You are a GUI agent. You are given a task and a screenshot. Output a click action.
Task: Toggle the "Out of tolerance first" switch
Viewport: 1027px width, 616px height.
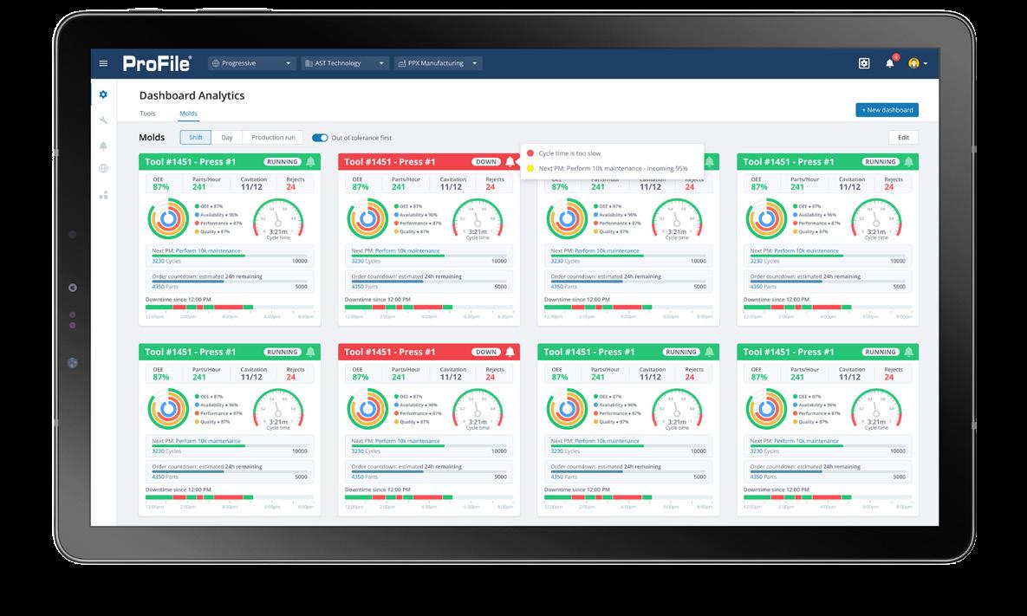click(x=320, y=138)
